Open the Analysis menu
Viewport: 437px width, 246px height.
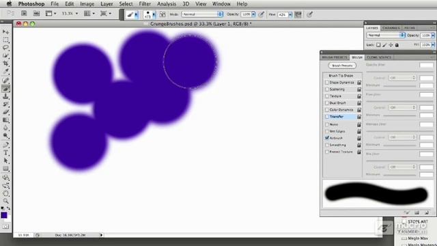167,4
